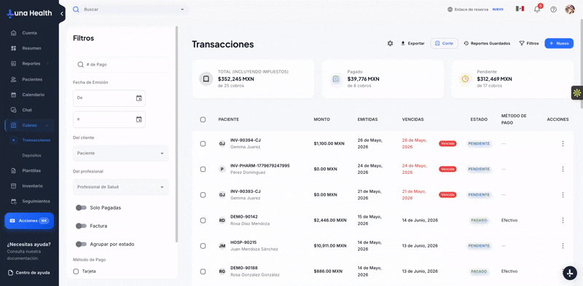Expand the Reportes sidebar submenu
Image resolution: width=583 pixels, height=286 pixels.
(x=47, y=63)
